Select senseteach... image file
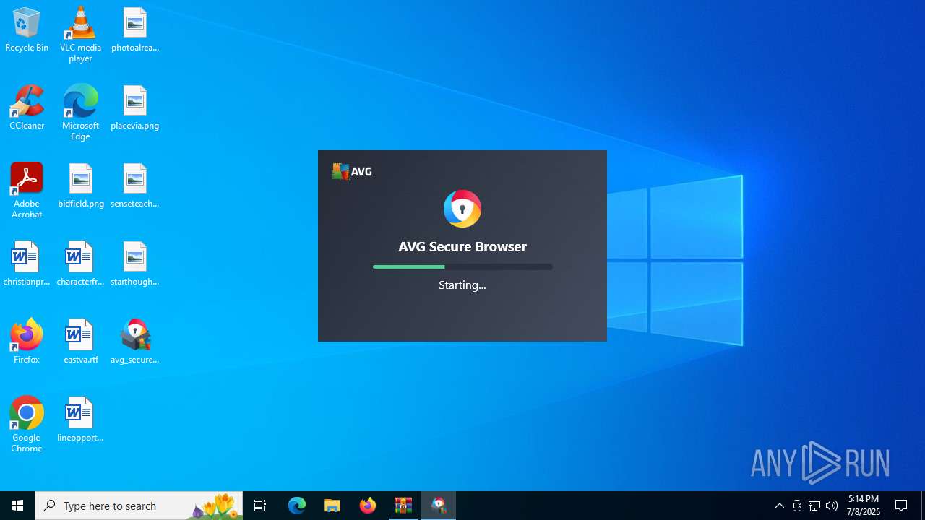 135,186
